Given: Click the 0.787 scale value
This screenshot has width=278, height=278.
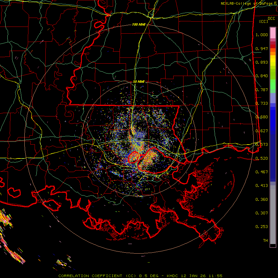Looking at the screenshot, I should [x=262, y=90].
